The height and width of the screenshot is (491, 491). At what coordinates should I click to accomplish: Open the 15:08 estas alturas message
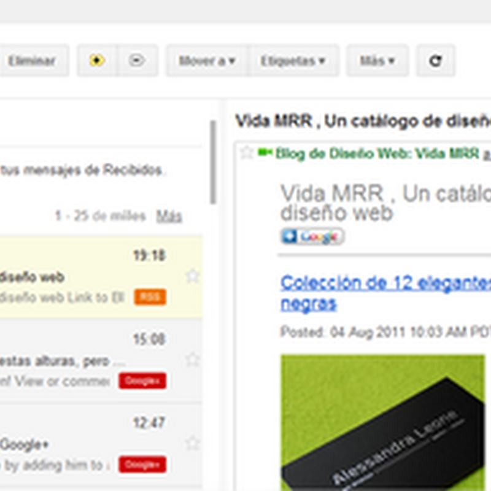[x=101, y=361]
